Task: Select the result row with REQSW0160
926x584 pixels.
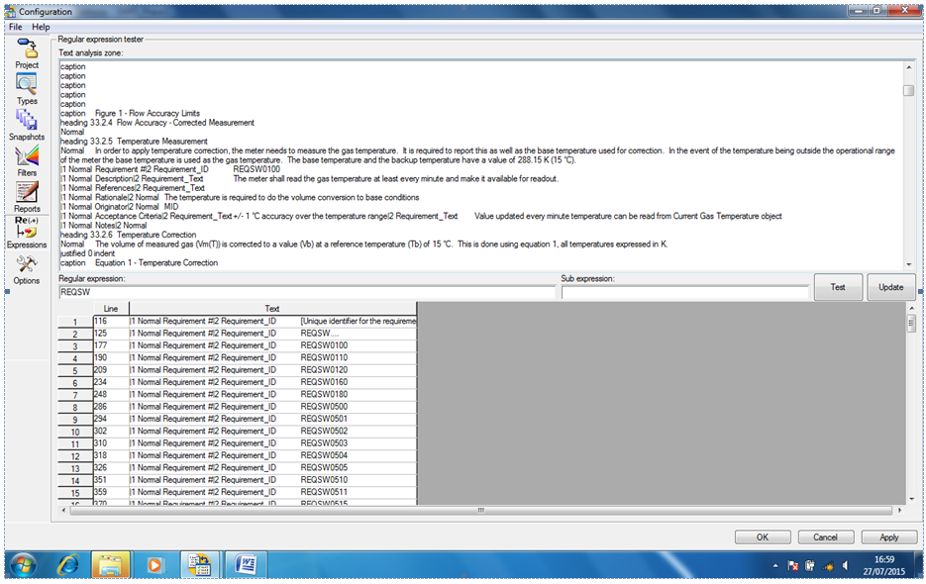Action: (x=238, y=383)
